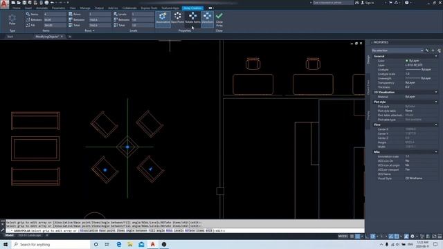Open the status bar Customization menu icon
The image size is (443, 249).
click(x=440, y=237)
